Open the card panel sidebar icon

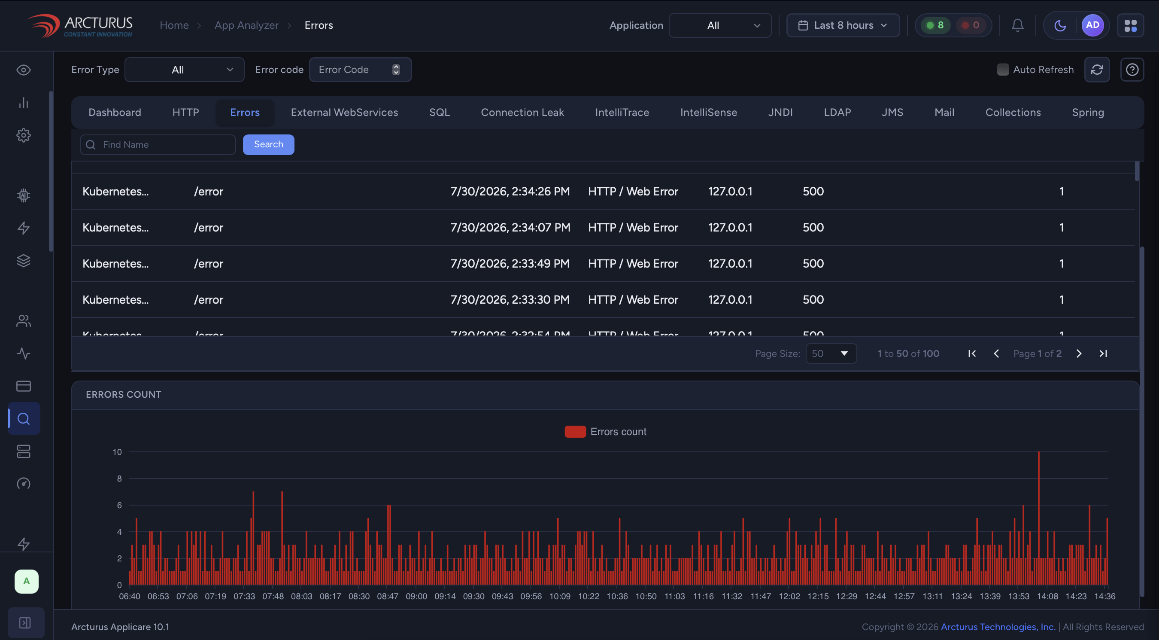24,386
